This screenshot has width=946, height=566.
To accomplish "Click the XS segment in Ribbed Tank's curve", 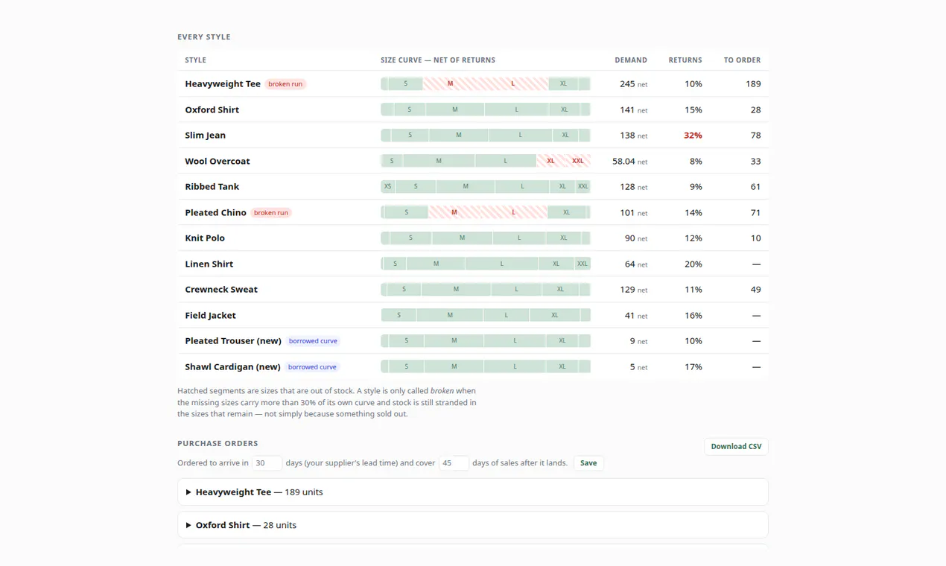I will (x=388, y=187).
